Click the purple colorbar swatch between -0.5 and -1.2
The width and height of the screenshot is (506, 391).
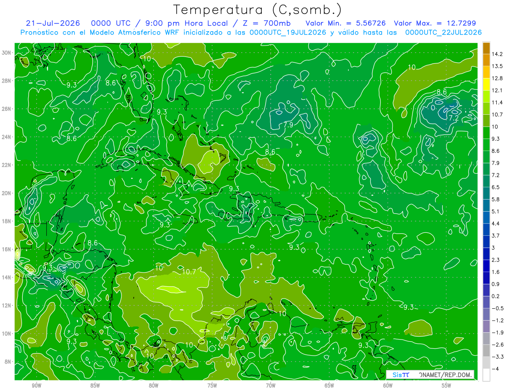click(486, 314)
